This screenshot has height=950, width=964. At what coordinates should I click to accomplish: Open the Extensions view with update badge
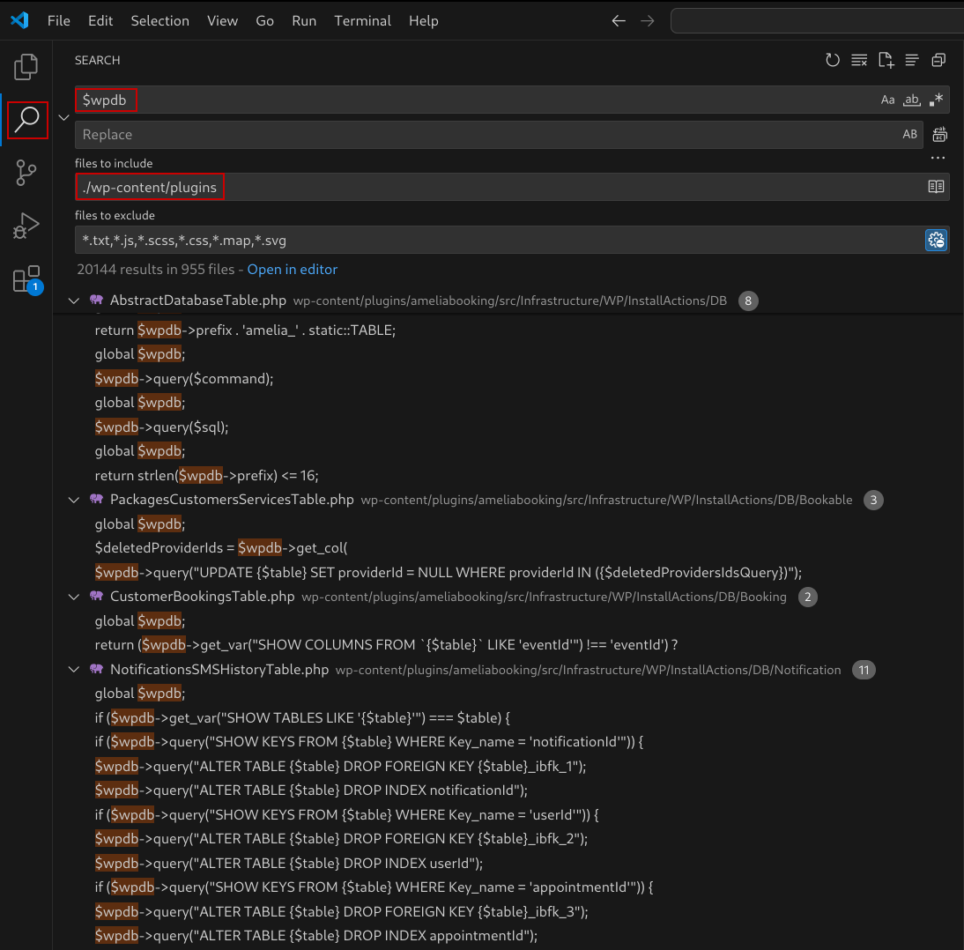click(26, 279)
